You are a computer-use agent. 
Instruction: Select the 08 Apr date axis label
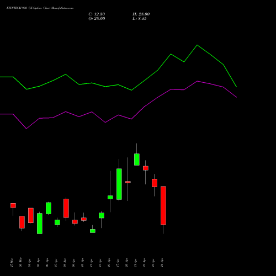pyautogui.click(x=65, y=263)
